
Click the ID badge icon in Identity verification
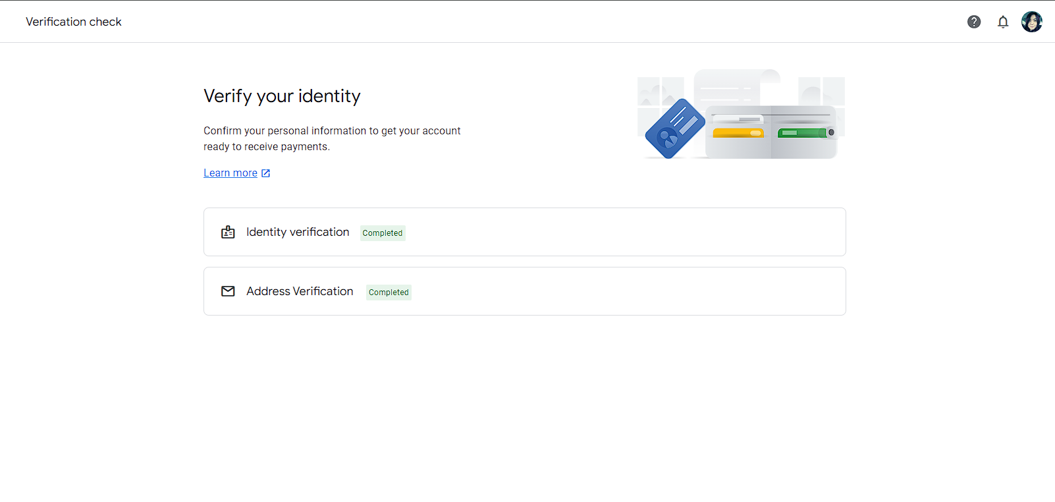pyautogui.click(x=228, y=232)
